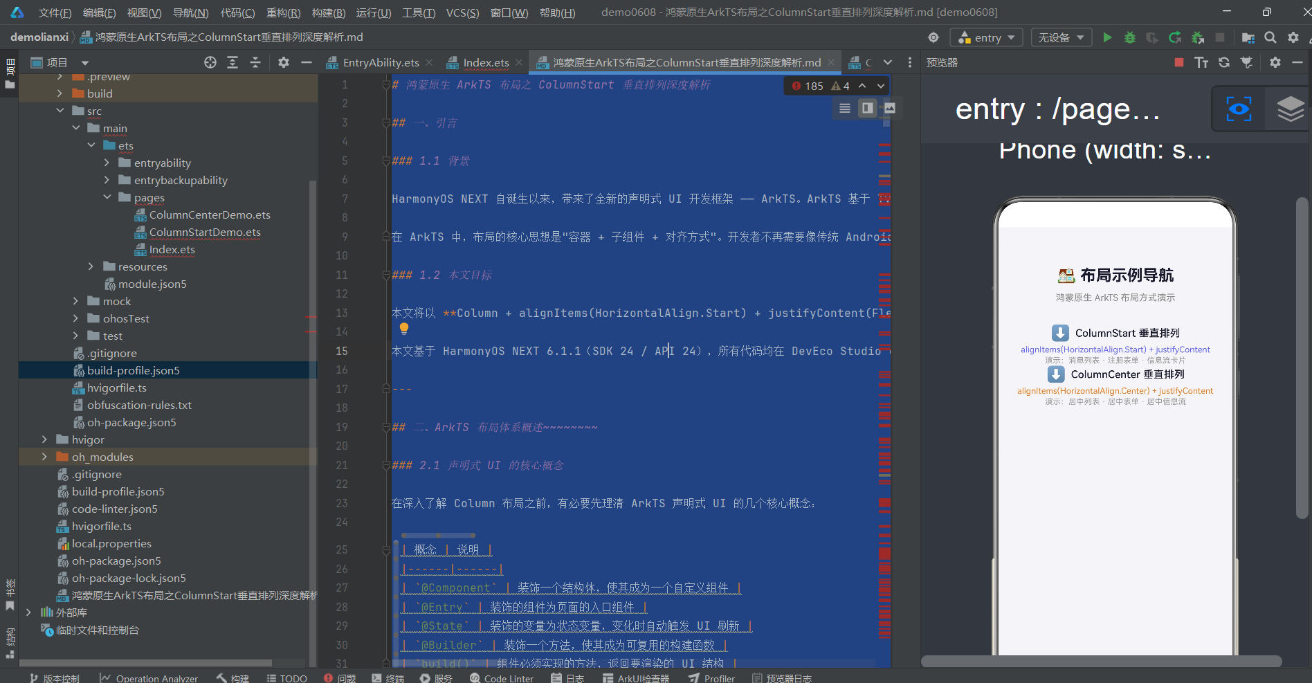Viewport: 1312px width, 683px height.
Task: Expand the oh_modules folder
Action: point(44,457)
